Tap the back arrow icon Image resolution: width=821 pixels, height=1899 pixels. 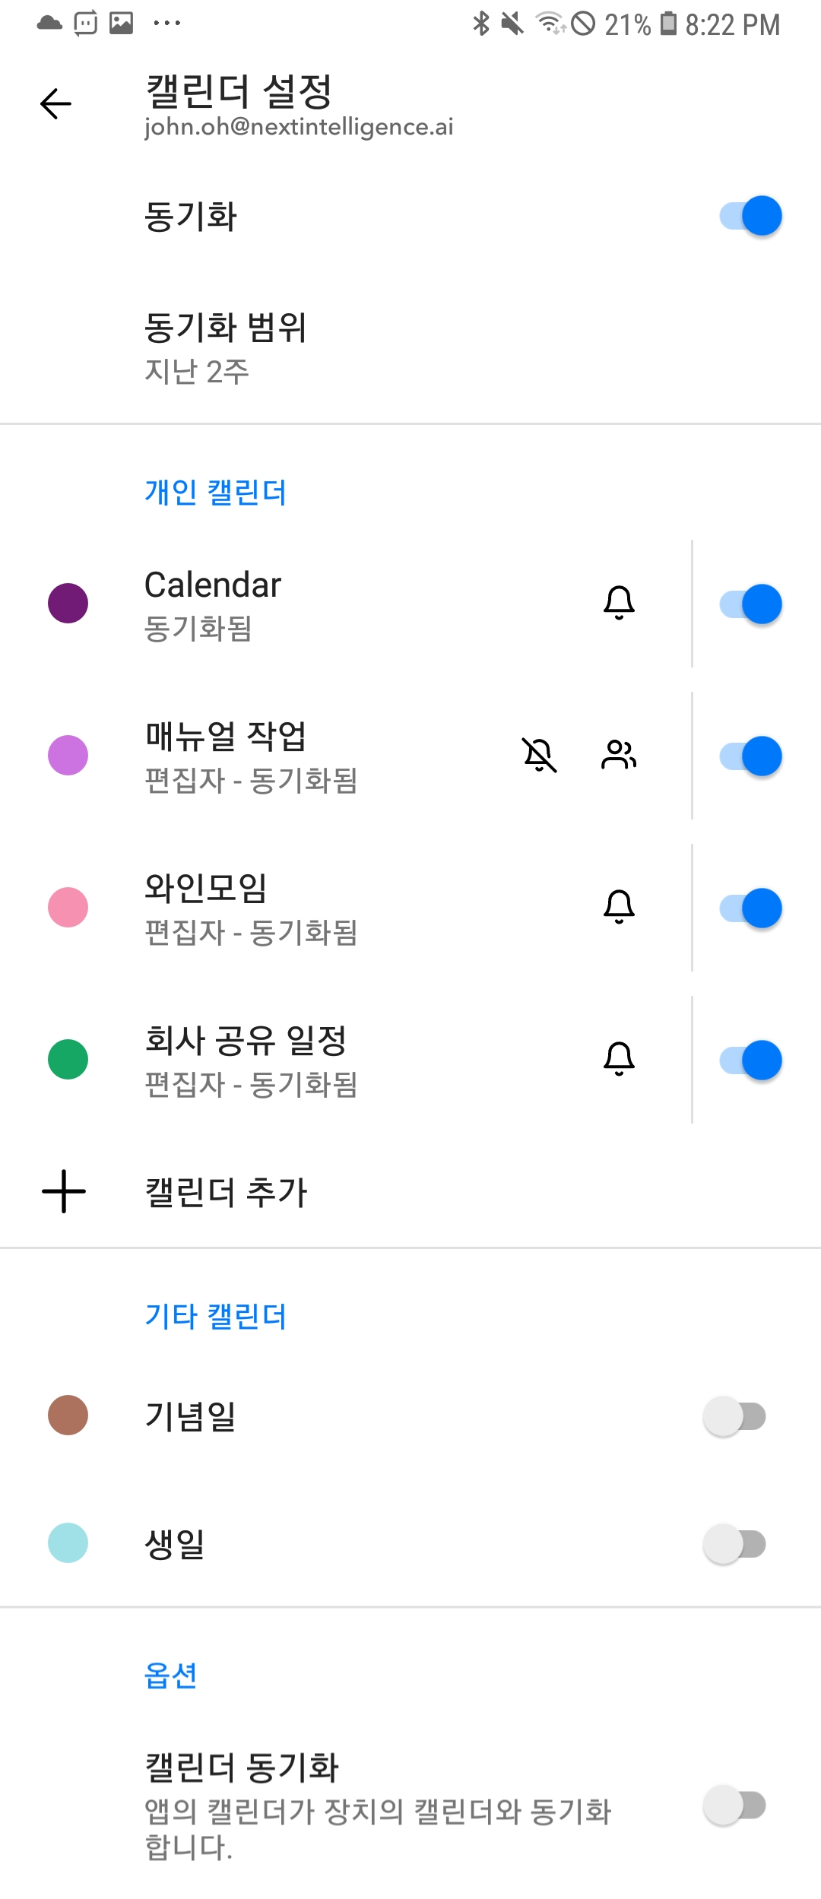click(x=55, y=104)
